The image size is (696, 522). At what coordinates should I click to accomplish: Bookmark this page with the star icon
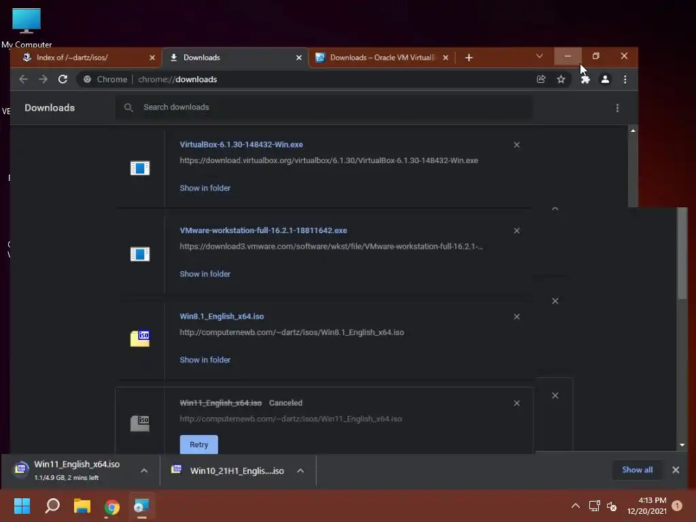click(561, 79)
